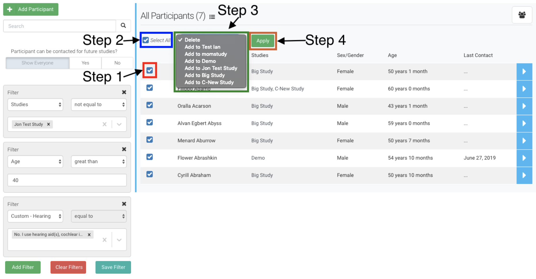The image size is (536, 279).
Task: Expand the Custom - Hearing field dropdown
Action: (x=35, y=216)
